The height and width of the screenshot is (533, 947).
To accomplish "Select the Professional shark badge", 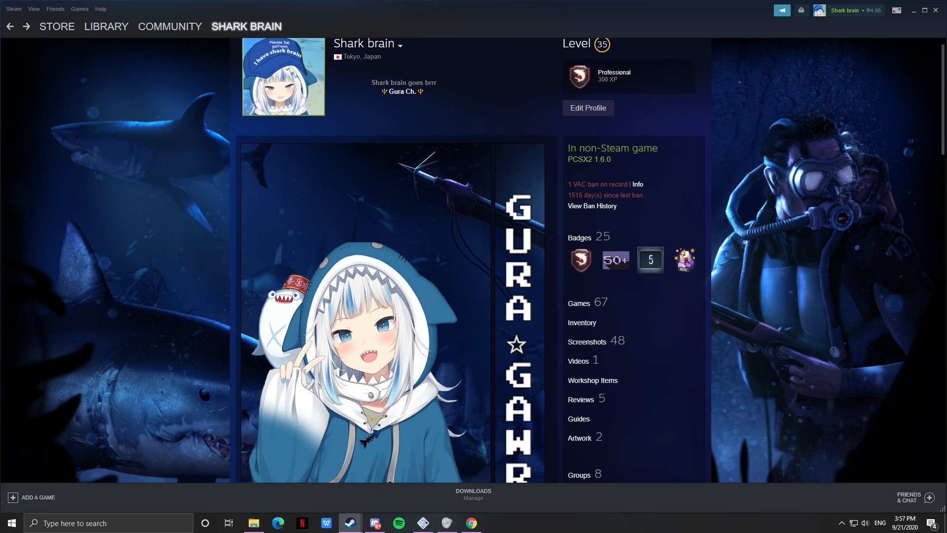I will (581, 260).
